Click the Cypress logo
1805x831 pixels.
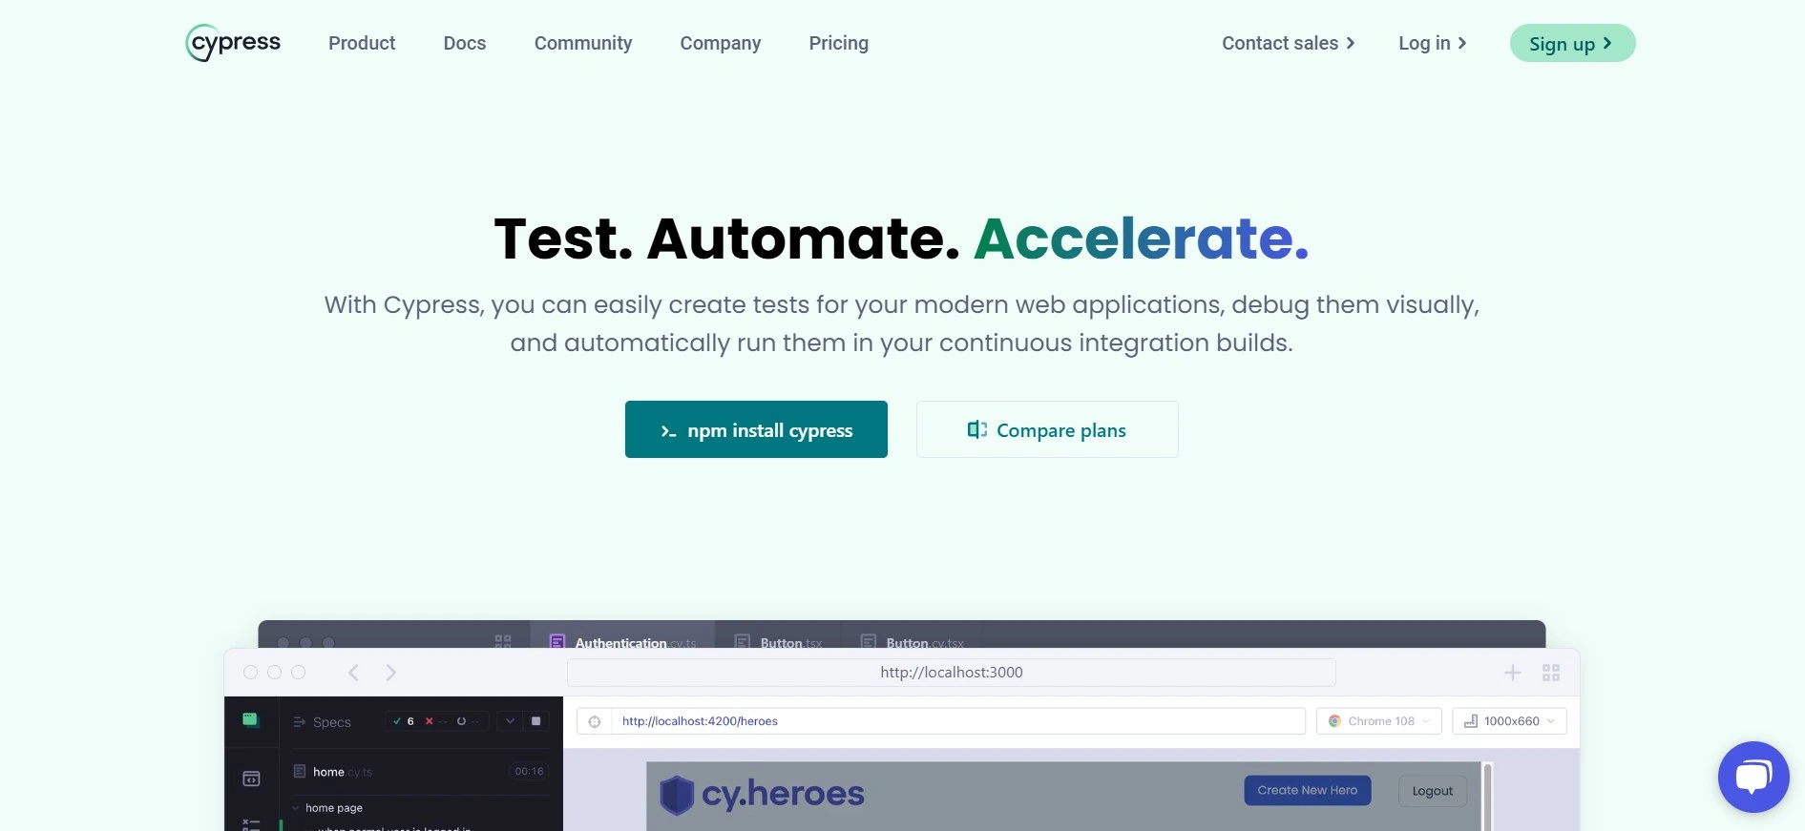[233, 43]
